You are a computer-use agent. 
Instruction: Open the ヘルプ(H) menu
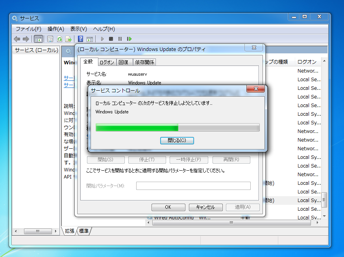pos(104,29)
